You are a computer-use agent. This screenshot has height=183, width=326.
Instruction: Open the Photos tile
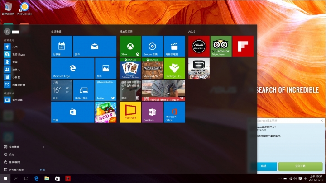[x=105, y=68]
